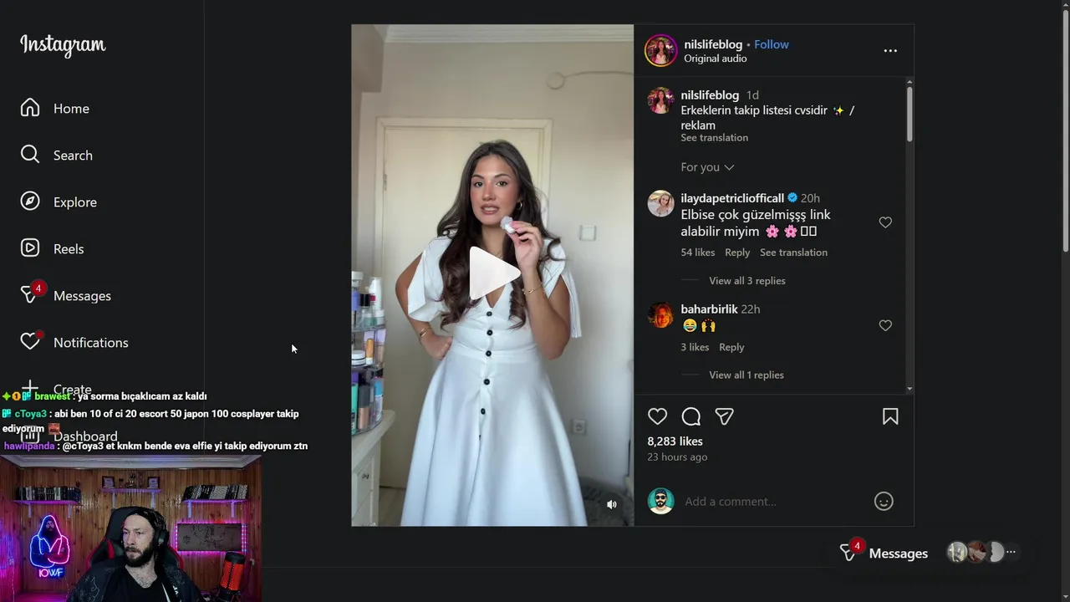The height and width of the screenshot is (602, 1070).
Task: Follow the nilslifeblog account
Action: pos(772,44)
